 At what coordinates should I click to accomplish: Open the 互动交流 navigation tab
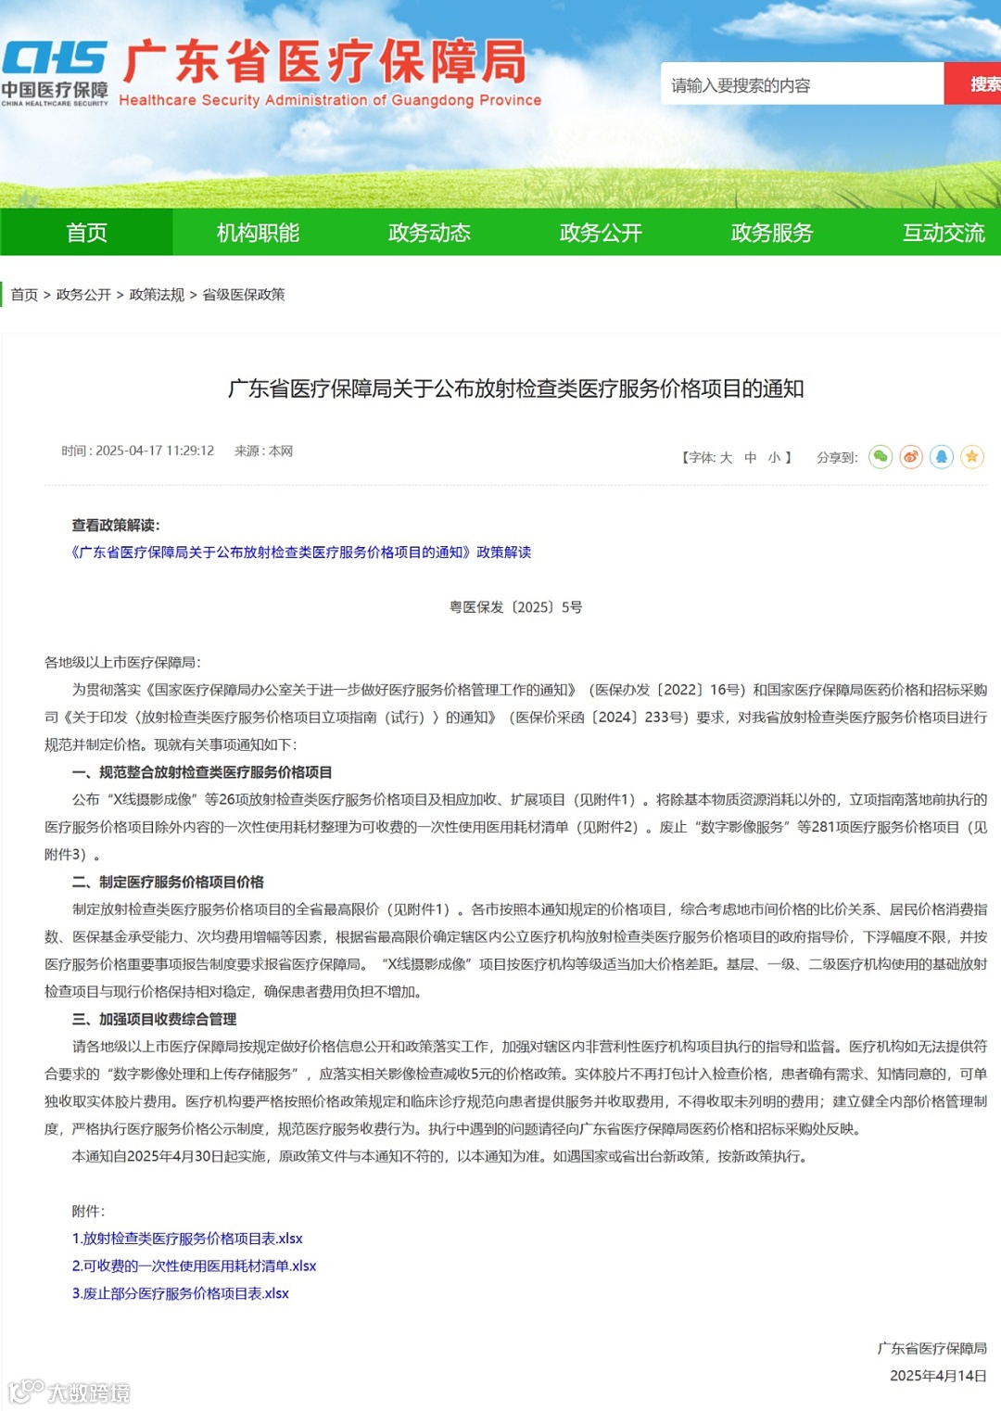(944, 232)
